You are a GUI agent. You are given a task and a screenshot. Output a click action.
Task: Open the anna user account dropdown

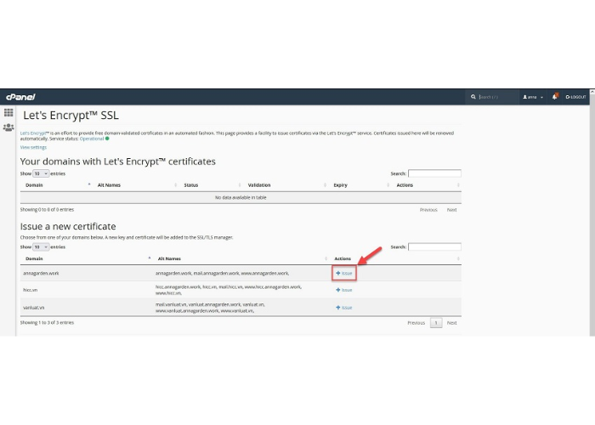coord(533,97)
